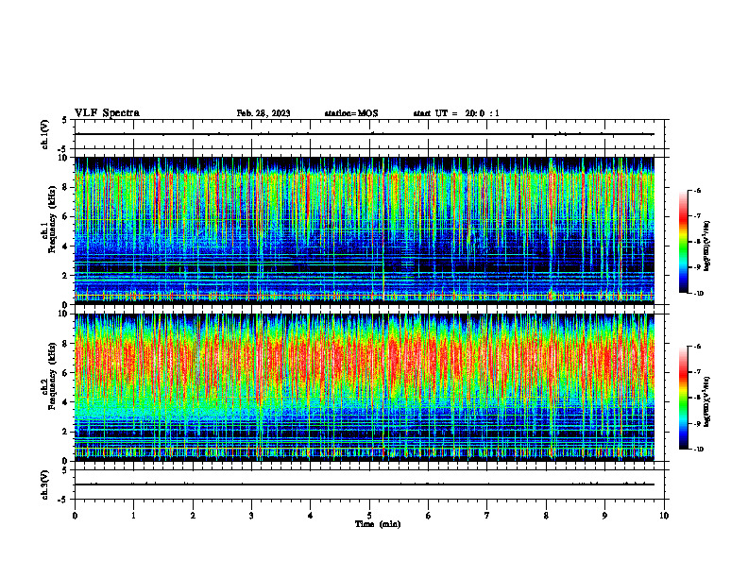Click the "-5" volt tick of ch.3(V) panel
Viewport: 748px width, 578px height.
coord(63,500)
